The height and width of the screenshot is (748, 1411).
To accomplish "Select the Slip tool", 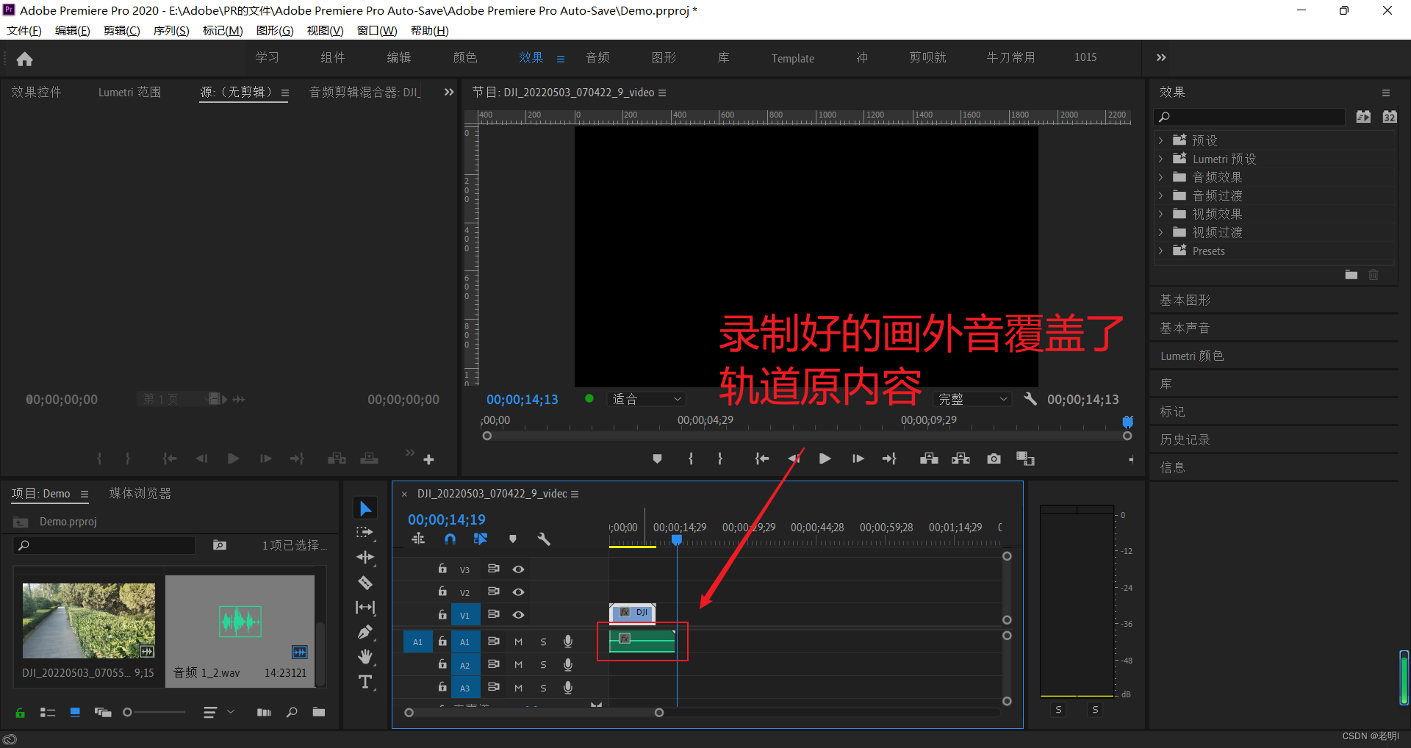I will [365, 608].
